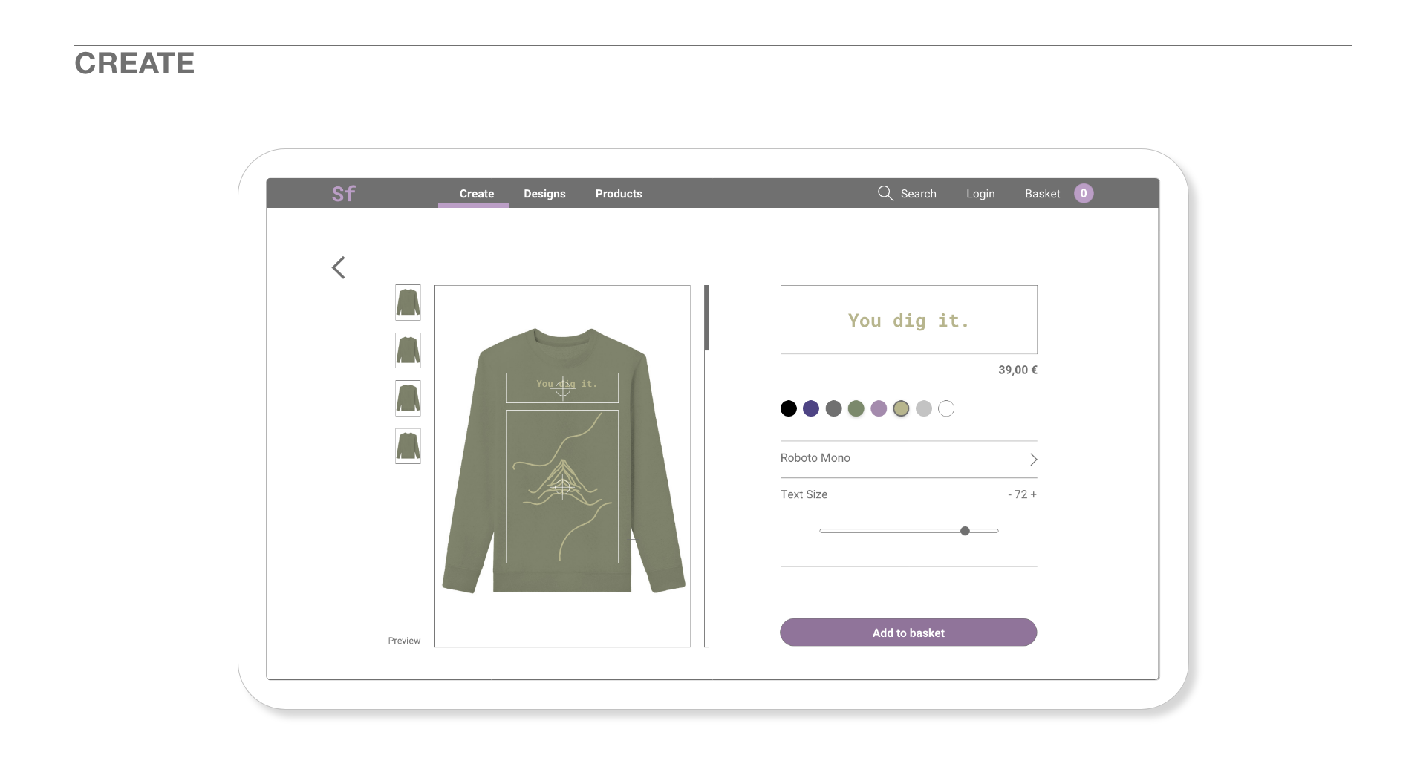Select the second sweatshirt thumbnail

click(408, 350)
